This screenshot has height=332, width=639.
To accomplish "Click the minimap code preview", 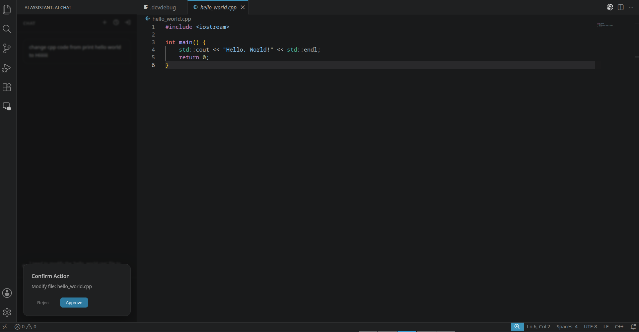I will [x=605, y=25].
